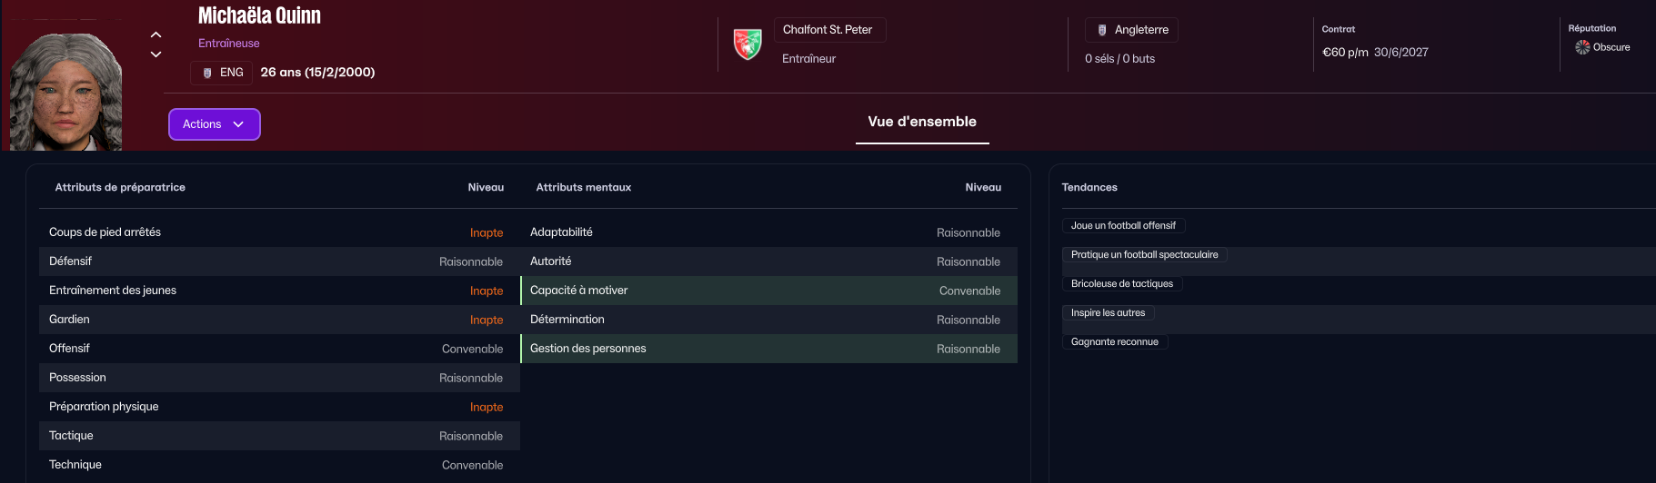Click the down chevron beside the portrait
This screenshot has height=483, width=1656.
point(156,54)
